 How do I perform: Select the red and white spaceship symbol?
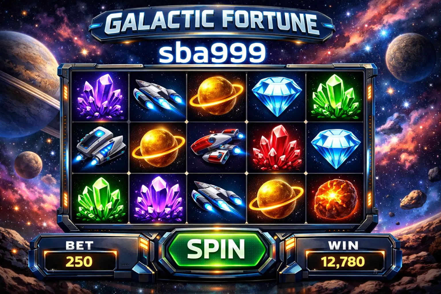217,146
